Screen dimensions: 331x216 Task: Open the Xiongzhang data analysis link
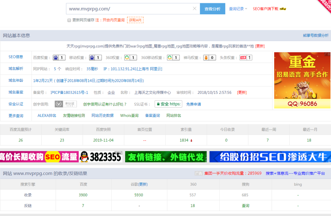tap(316, 36)
